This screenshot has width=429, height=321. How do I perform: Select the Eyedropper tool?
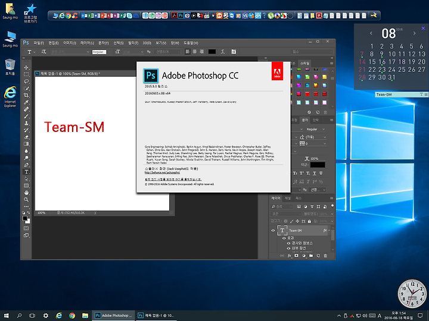point(26,102)
